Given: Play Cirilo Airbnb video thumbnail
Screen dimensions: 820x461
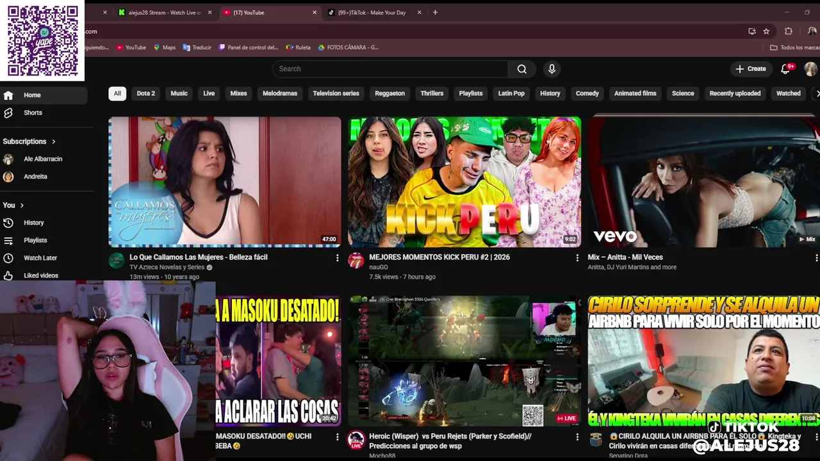Looking at the screenshot, I should [x=704, y=361].
